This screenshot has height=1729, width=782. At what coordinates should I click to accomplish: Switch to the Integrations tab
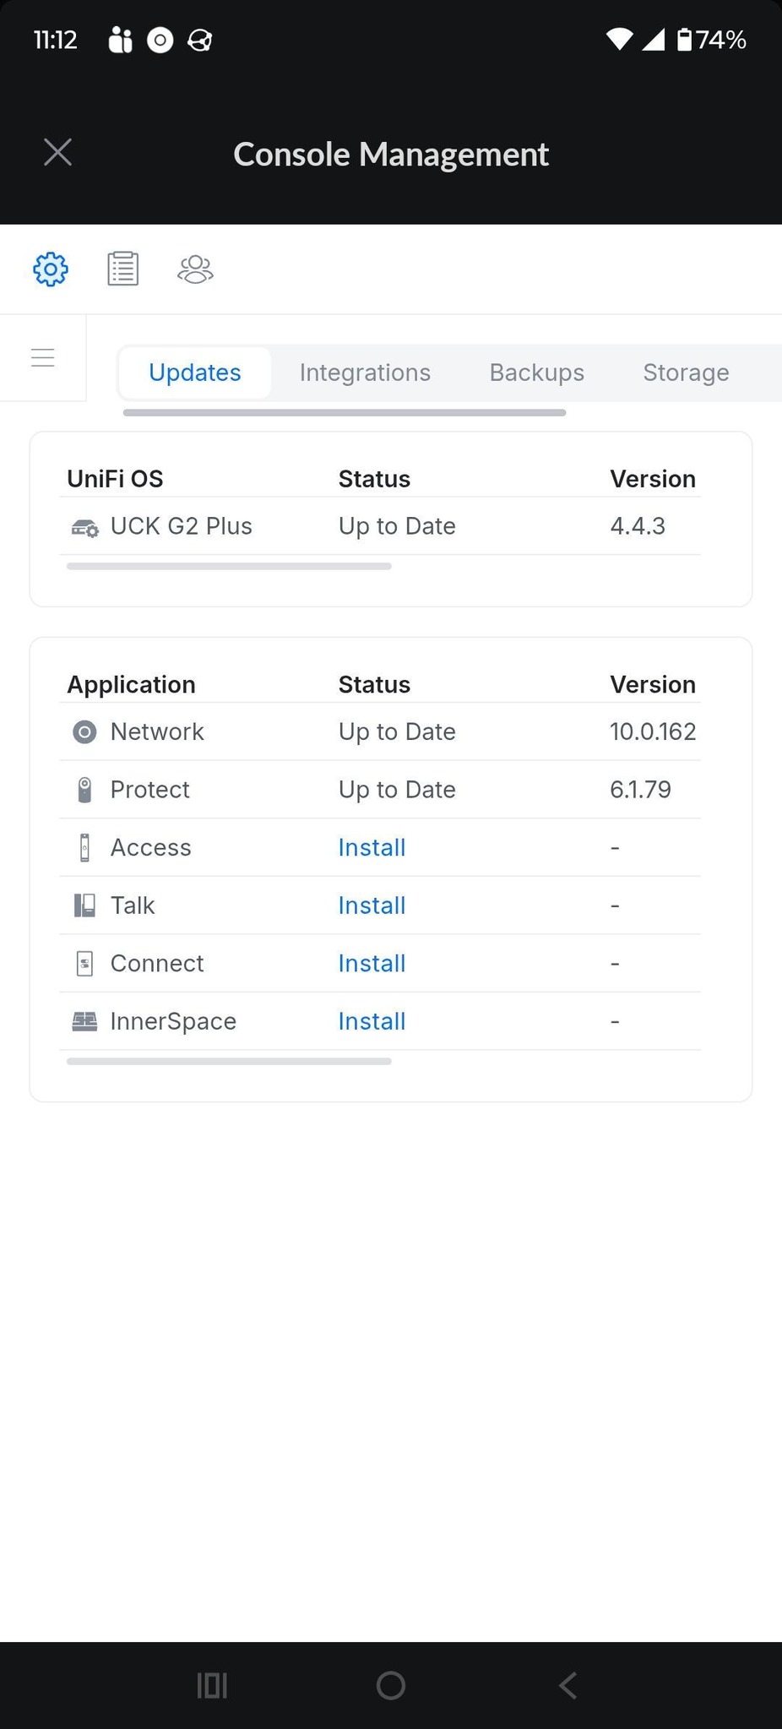(x=365, y=372)
